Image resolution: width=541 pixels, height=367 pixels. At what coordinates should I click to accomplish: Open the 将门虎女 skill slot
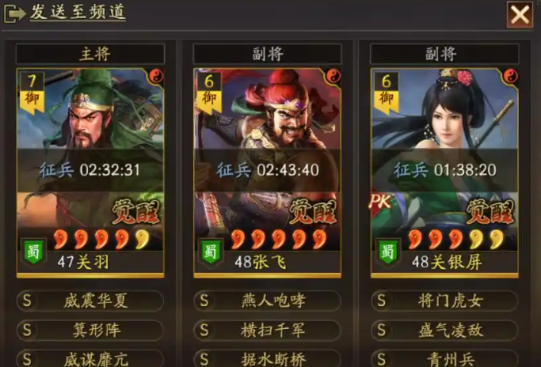[x=444, y=301]
